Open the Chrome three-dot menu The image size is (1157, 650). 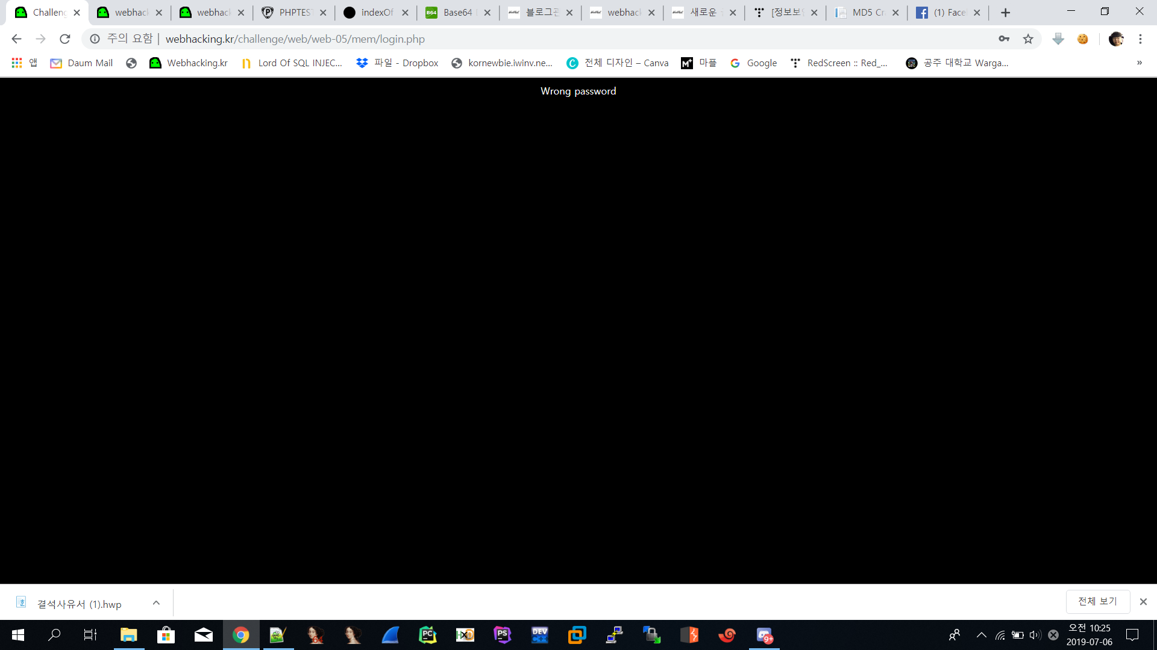pyautogui.click(x=1140, y=39)
